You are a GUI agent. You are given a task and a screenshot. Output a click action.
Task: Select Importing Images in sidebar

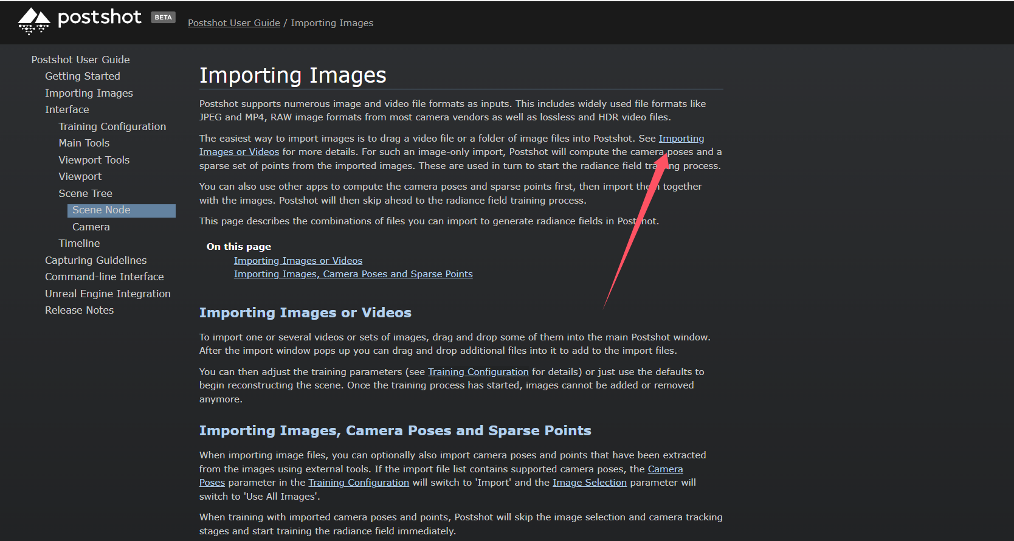pyautogui.click(x=89, y=93)
